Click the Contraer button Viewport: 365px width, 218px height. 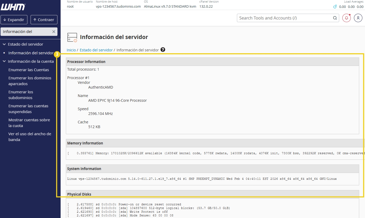coord(44,20)
